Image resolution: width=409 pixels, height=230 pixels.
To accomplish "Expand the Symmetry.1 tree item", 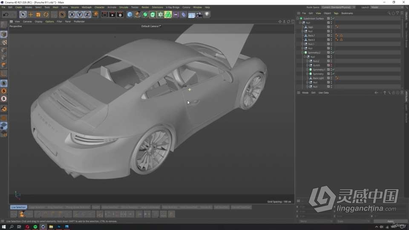I will click(x=307, y=69).
